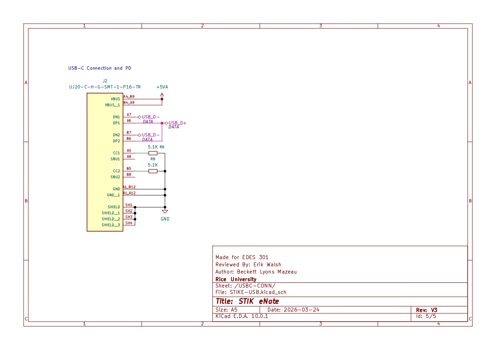Click the SHIELD__3 pin name
Screen dimensions: 496x350
[111, 225]
